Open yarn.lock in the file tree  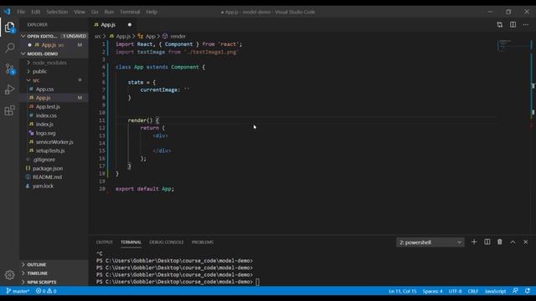pos(43,186)
